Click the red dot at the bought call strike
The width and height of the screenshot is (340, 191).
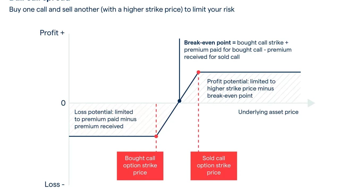pos(156,136)
